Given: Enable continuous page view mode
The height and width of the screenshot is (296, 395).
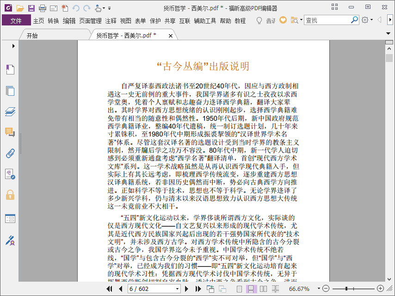Looking at the screenshot, I should click(251, 289).
